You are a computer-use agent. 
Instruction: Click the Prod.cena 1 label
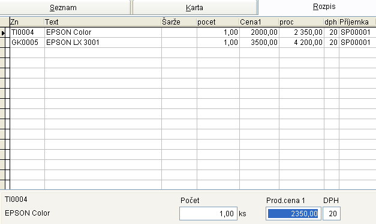pos(285,200)
